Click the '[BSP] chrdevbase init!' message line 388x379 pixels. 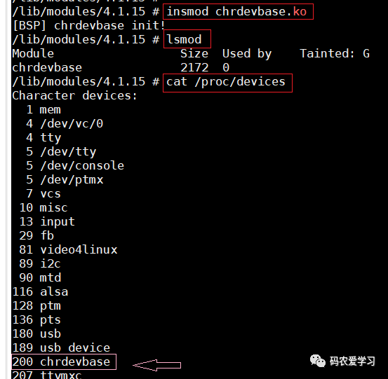tap(88, 25)
